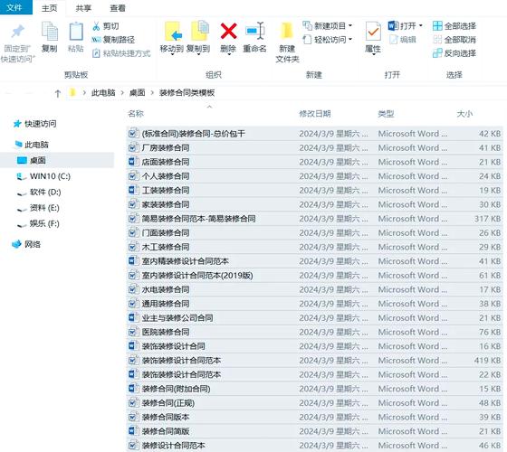Switch to the 主页 (Home) ribbon tab
Viewport: 507px width, 452px height.
click(50, 8)
